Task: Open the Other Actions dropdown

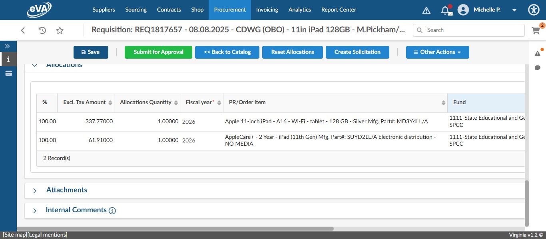Action: pyautogui.click(x=437, y=52)
